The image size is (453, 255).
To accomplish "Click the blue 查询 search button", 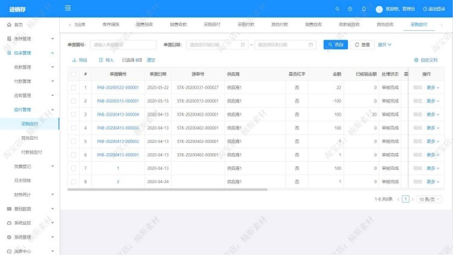I will (335, 45).
